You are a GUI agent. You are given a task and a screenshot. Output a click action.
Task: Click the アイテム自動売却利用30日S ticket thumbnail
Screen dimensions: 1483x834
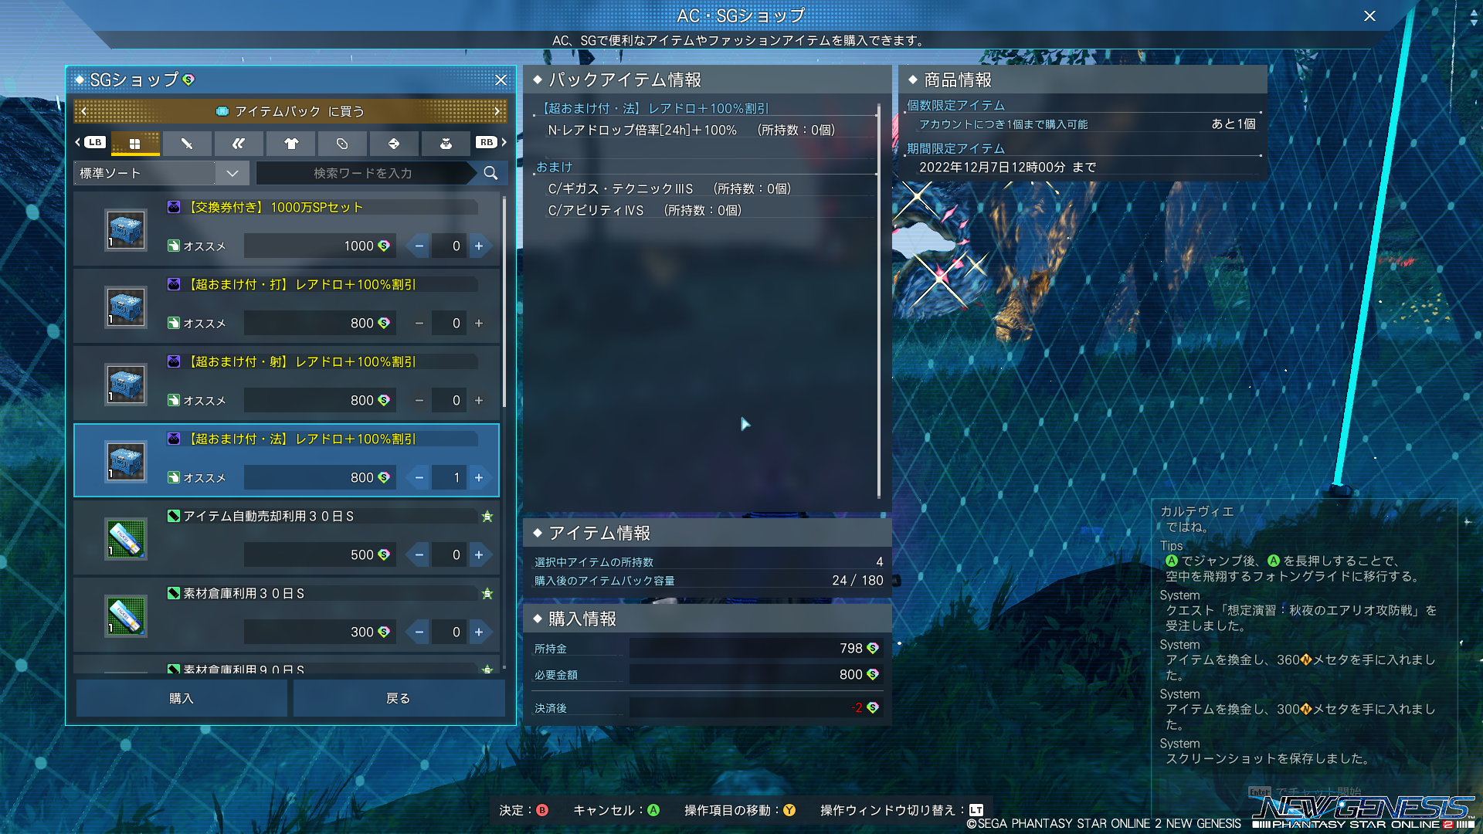126,538
